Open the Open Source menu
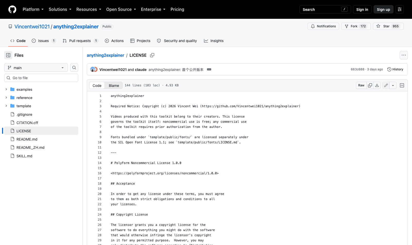This screenshot has height=245, width=412. click(x=121, y=10)
